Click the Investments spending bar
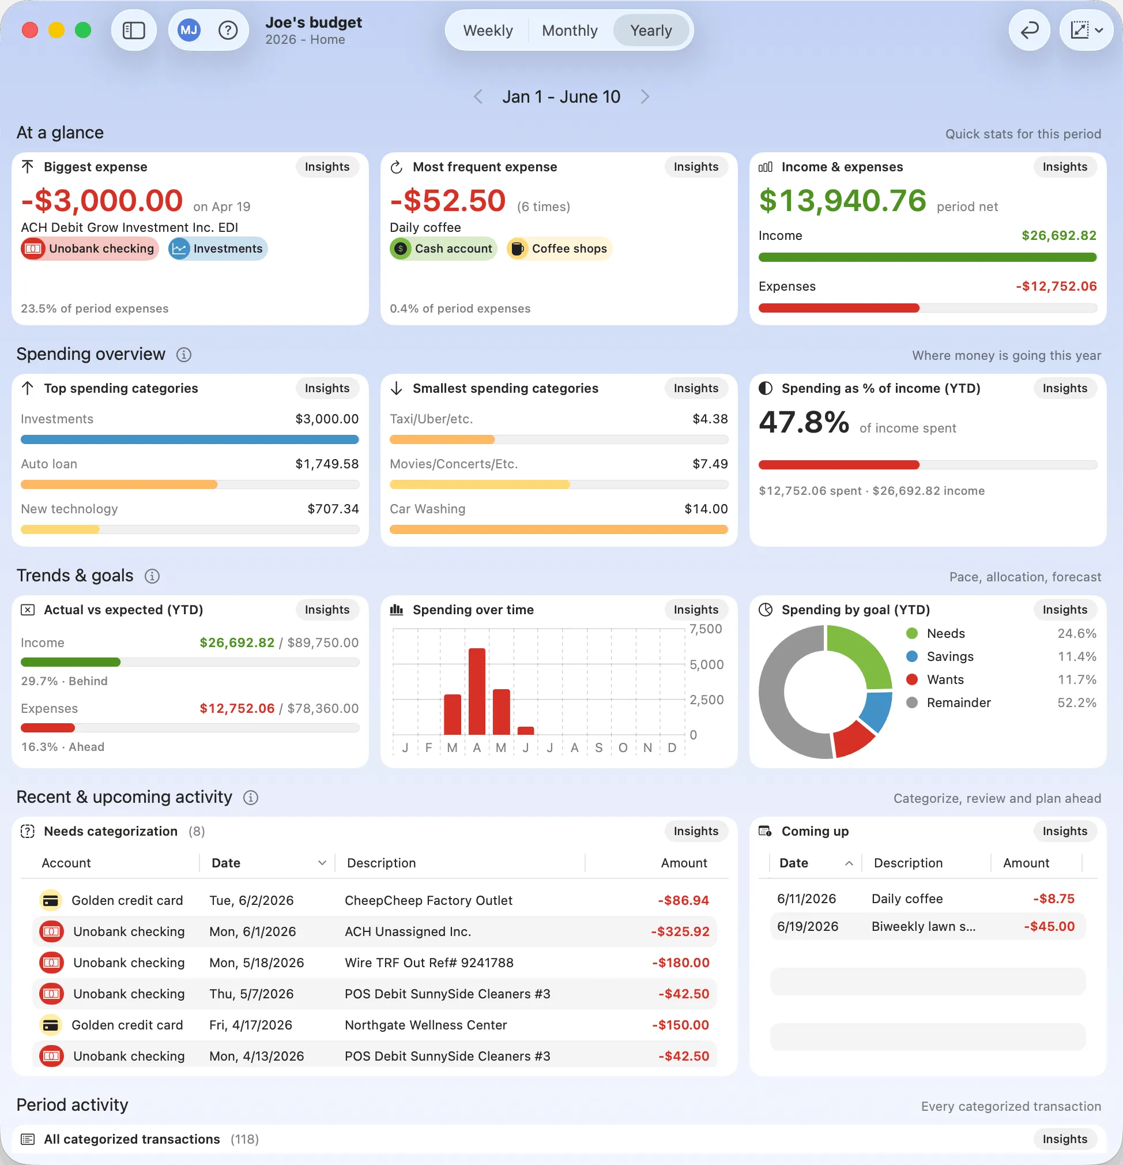 click(x=190, y=440)
